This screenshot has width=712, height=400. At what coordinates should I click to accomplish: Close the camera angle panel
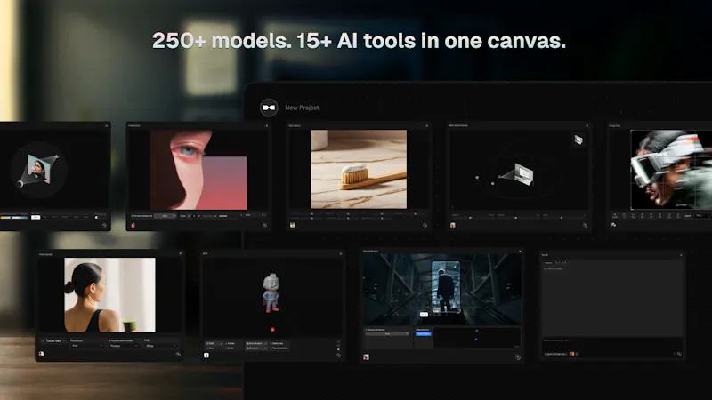click(587, 125)
